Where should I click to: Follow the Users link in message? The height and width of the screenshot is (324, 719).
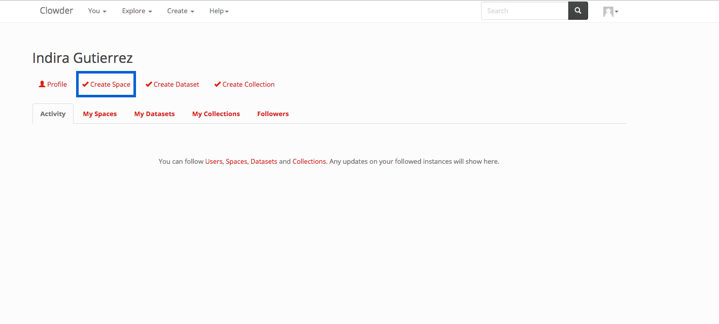coord(214,161)
